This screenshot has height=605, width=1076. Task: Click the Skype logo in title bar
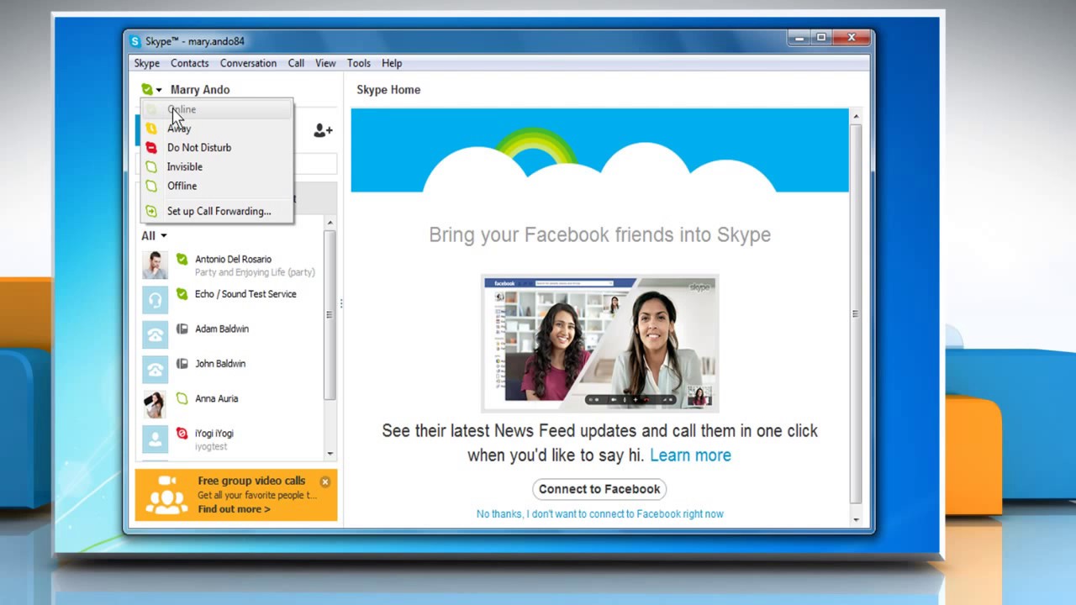click(x=135, y=41)
